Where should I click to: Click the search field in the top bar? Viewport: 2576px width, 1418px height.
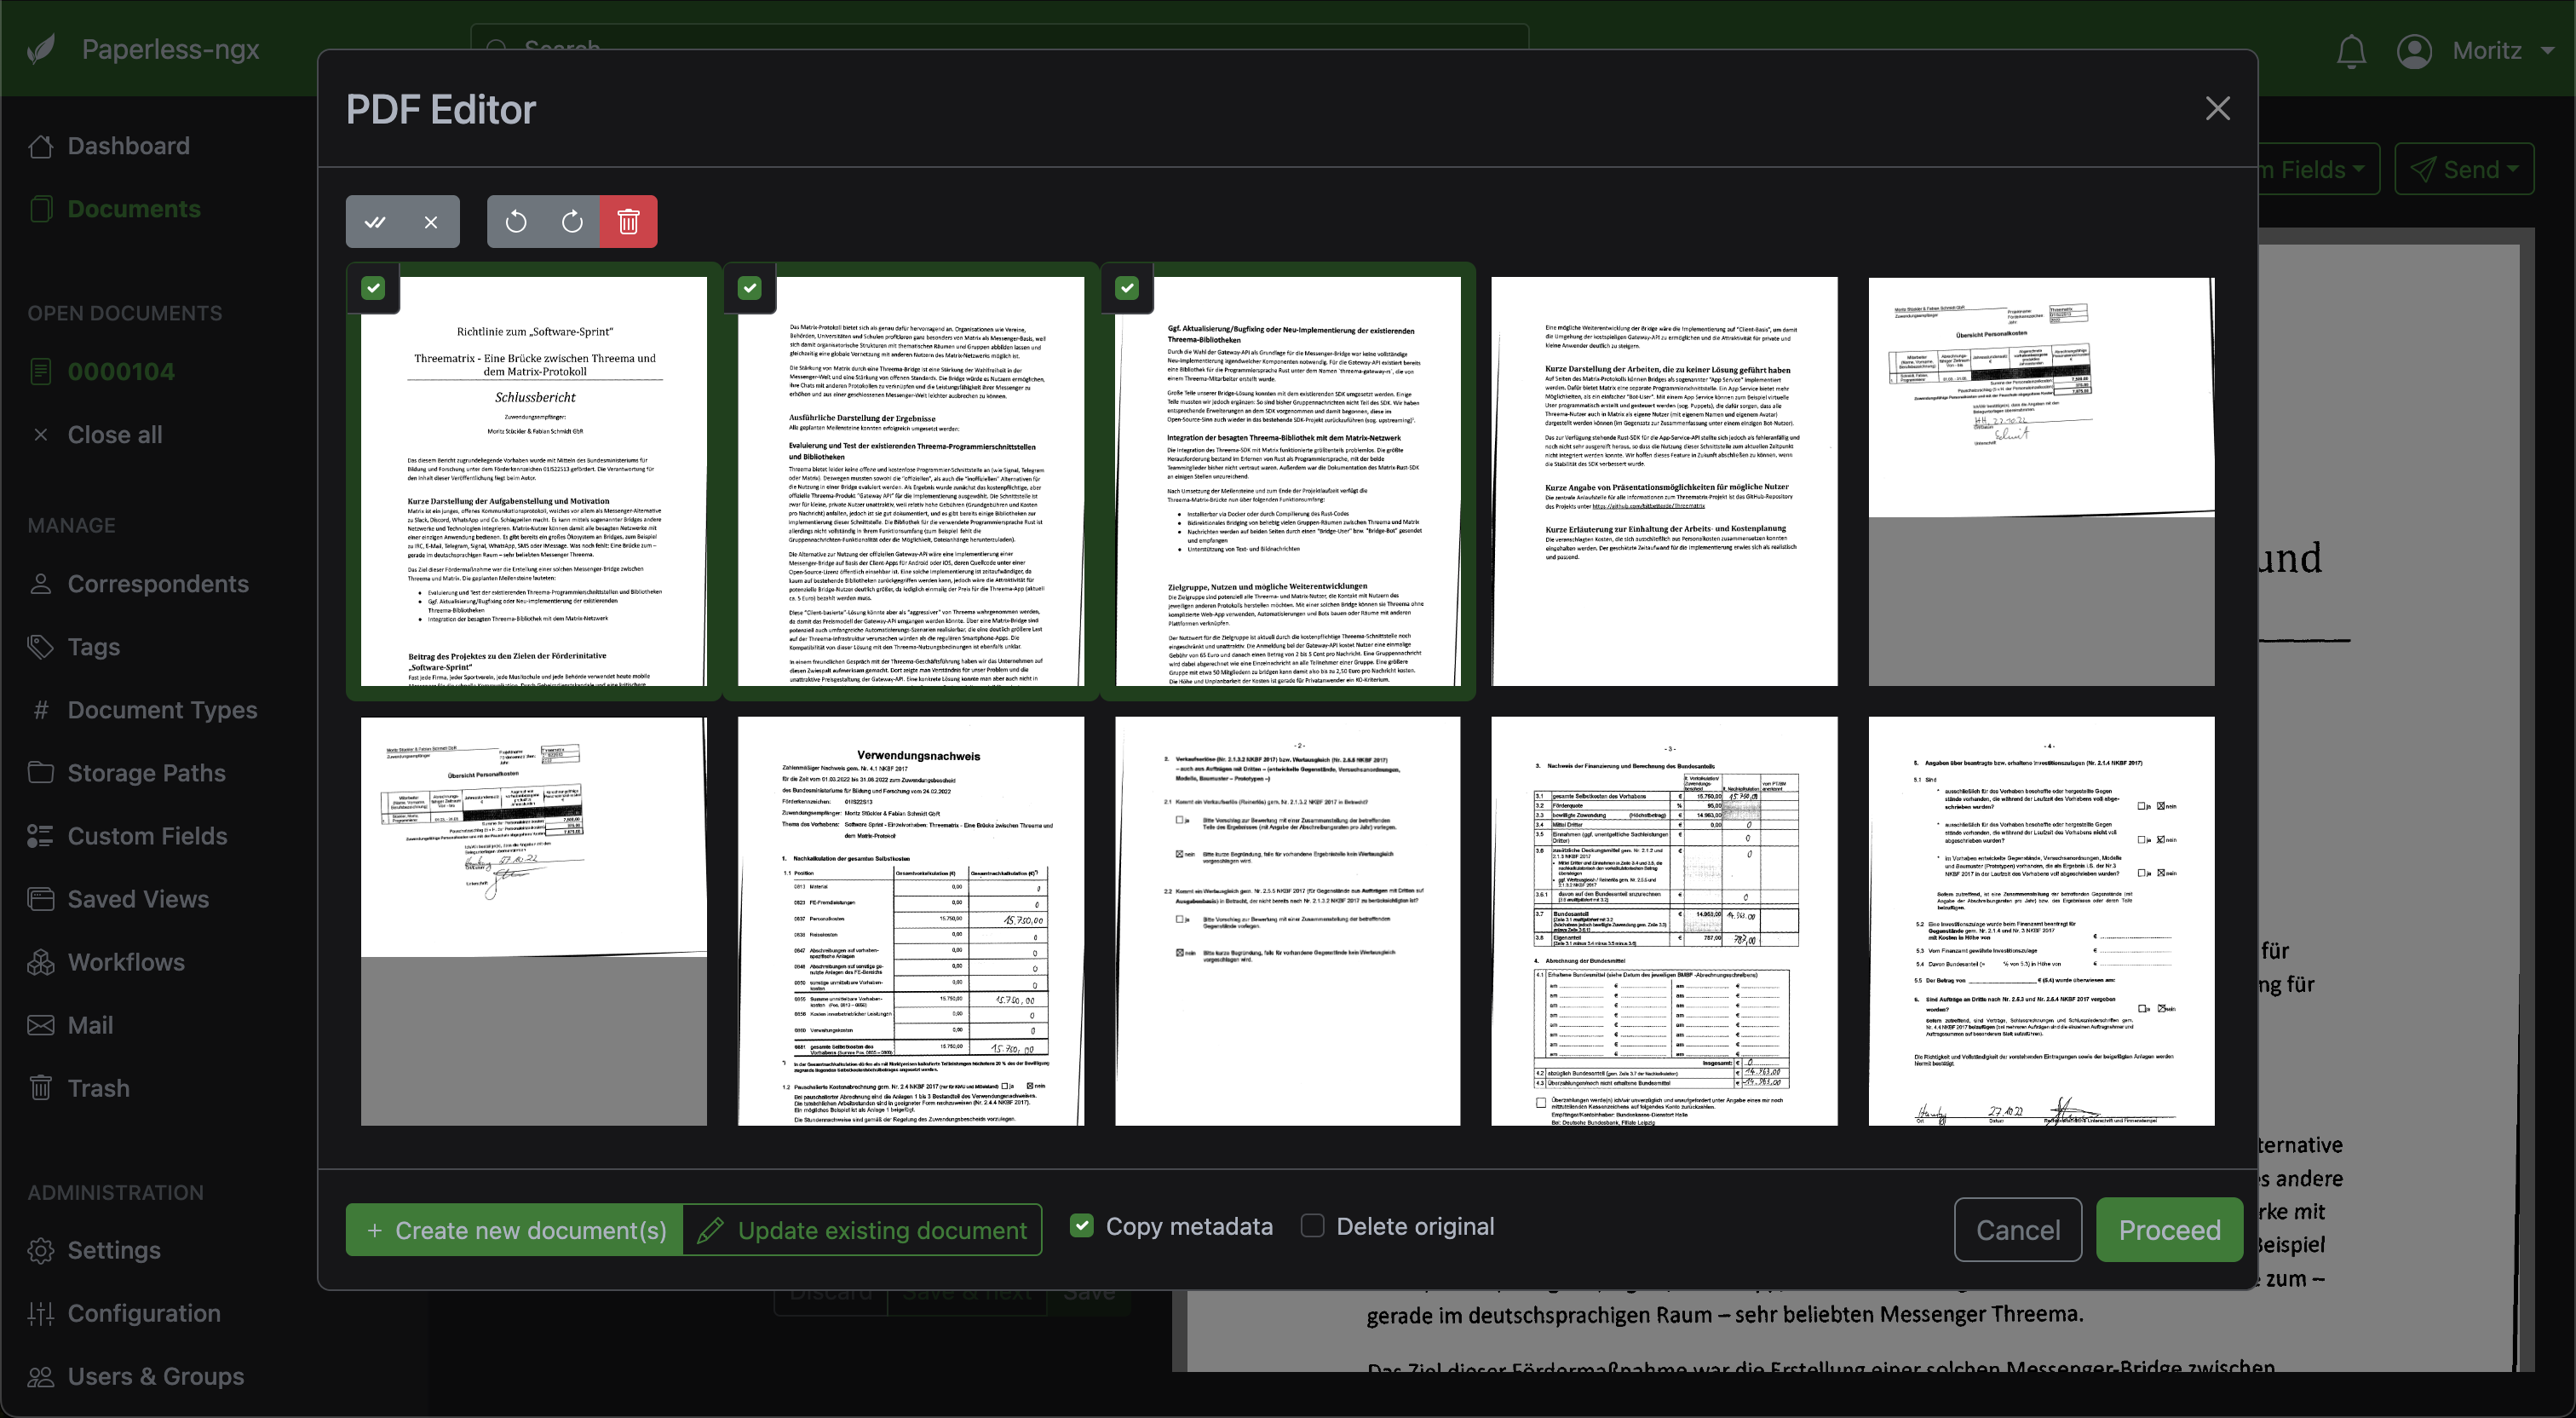click(x=1000, y=37)
